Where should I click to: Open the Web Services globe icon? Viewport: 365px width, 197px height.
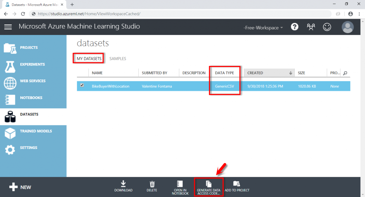pos(10,83)
